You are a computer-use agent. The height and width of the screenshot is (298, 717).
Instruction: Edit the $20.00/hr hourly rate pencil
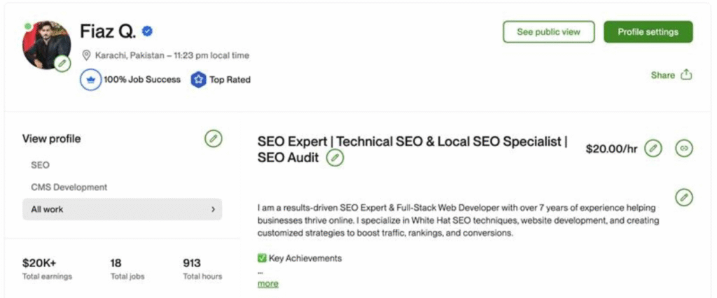click(653, 148)
